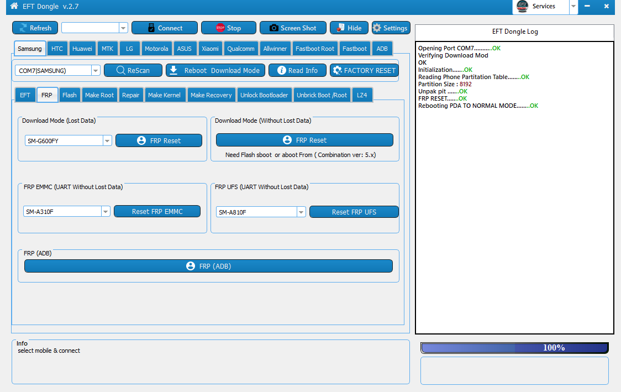Open the Repair sub-tab
Image resolution: width=621 pixels, height=392 pixels.
coord(131,95)
